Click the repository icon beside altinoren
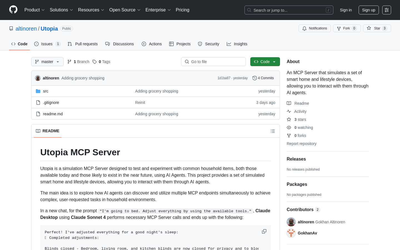 (x=11, y=29)
